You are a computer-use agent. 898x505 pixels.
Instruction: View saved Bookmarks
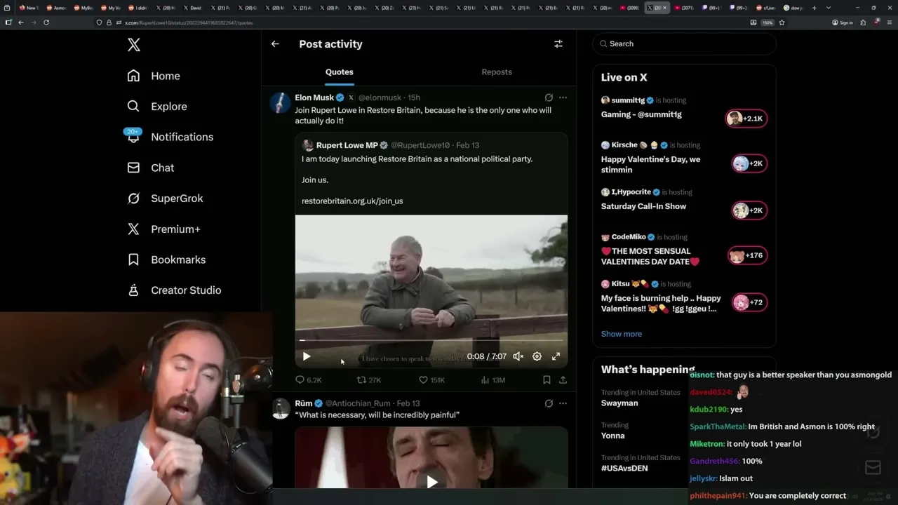[x=166, y=260]
